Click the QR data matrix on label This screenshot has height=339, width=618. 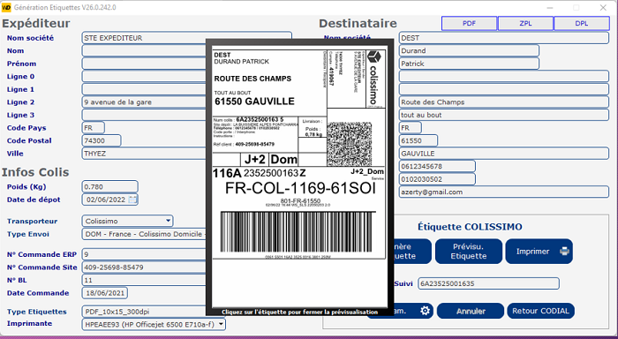[x=350, y=144]
